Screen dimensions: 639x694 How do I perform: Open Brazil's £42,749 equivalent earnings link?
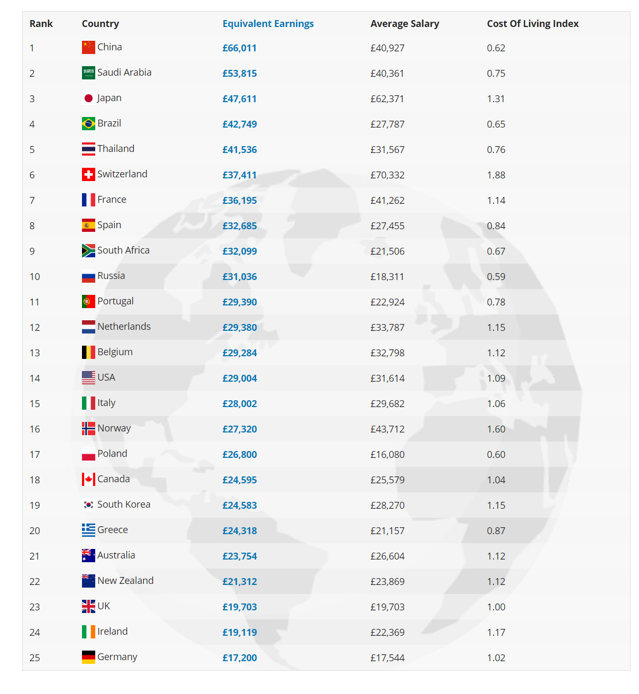[240, 124]
